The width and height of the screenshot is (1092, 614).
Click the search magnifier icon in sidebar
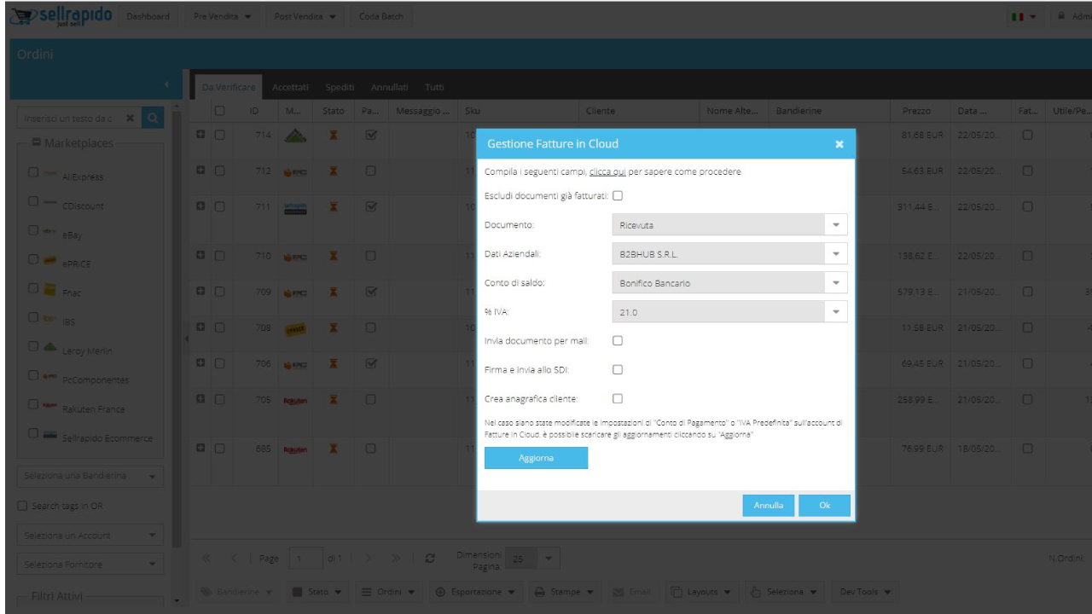pos(153,117)
